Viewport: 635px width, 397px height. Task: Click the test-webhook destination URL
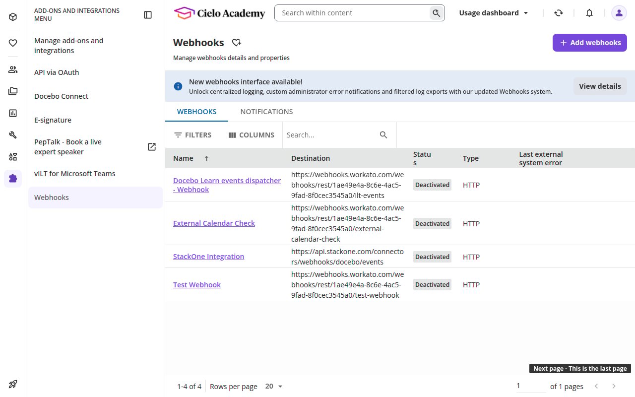pyautogui.click(x=347, y=285)
